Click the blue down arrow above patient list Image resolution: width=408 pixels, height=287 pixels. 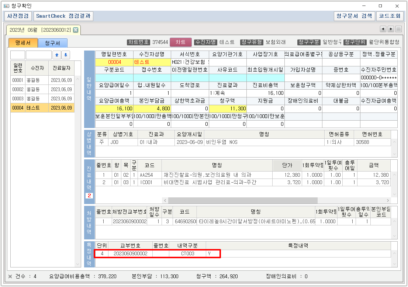[x=66, y=55]
